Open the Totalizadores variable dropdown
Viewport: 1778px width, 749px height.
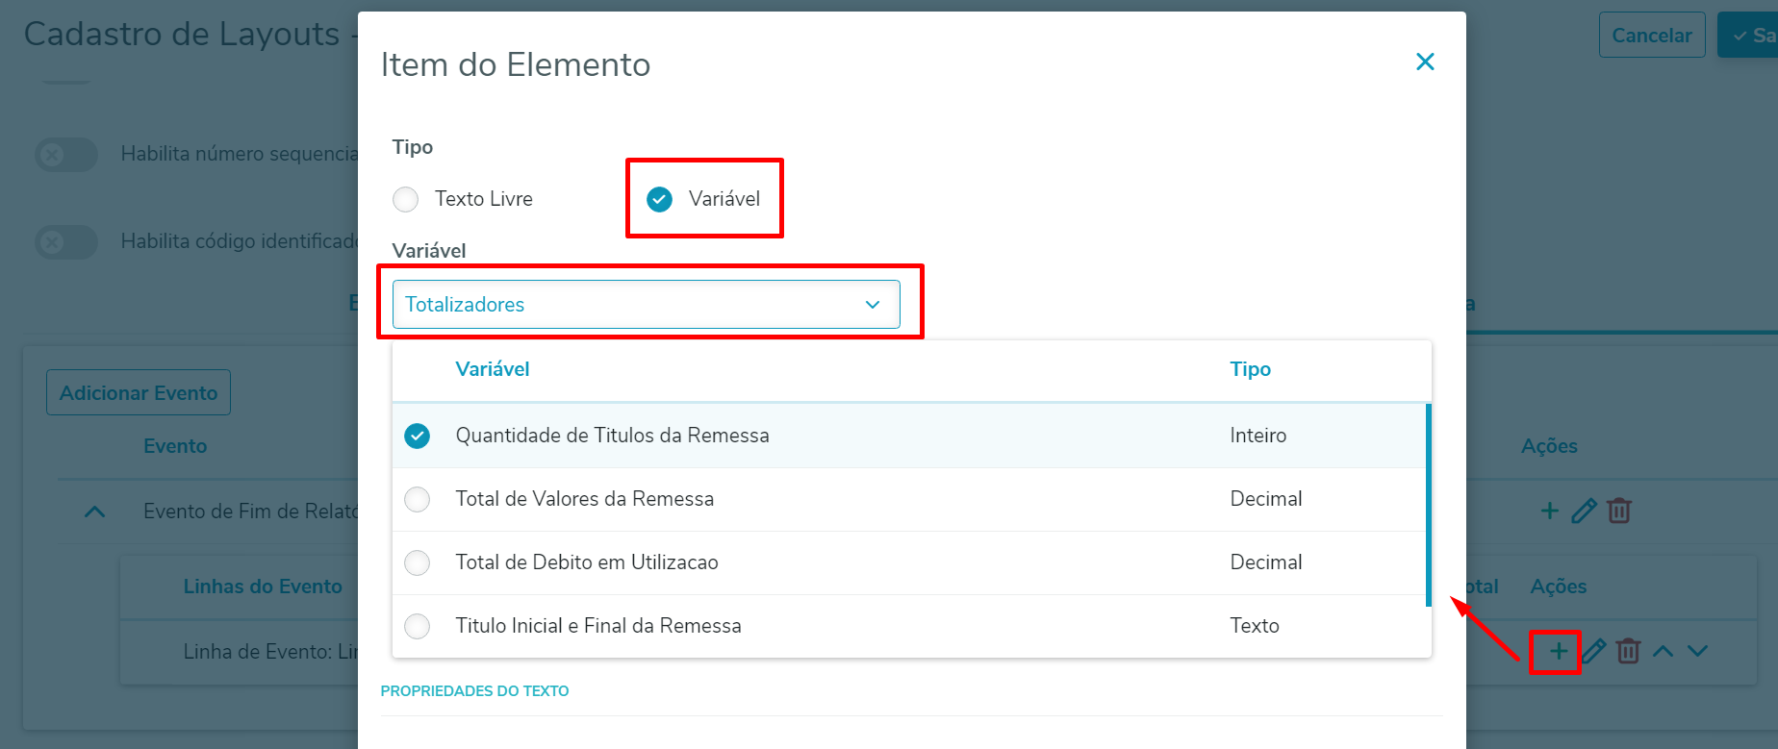[646, 305]
